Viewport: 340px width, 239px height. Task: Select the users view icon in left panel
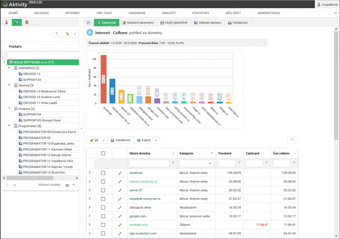(7, 23)
